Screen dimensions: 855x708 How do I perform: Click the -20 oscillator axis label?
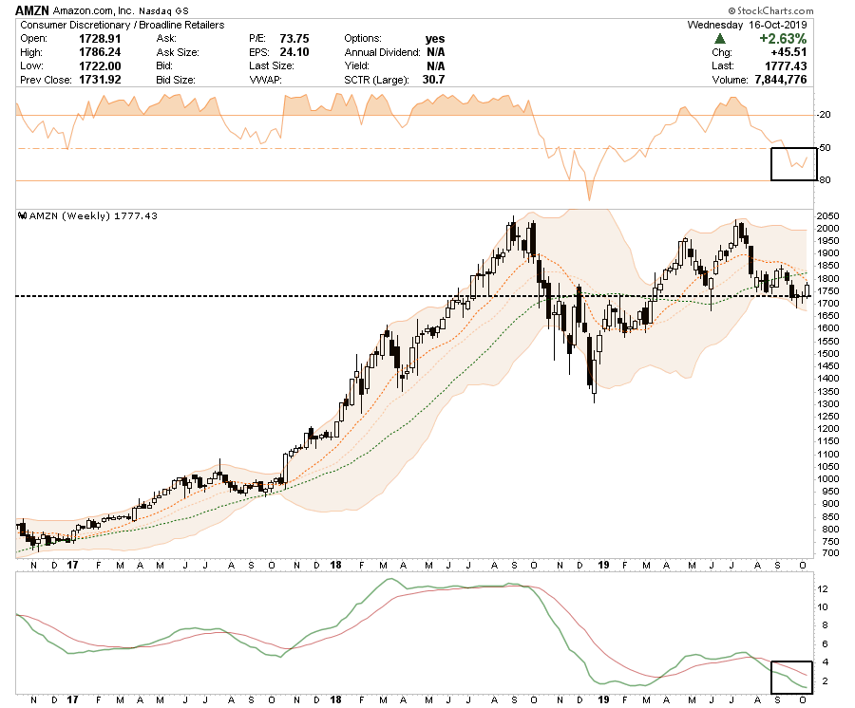point(824,115)
